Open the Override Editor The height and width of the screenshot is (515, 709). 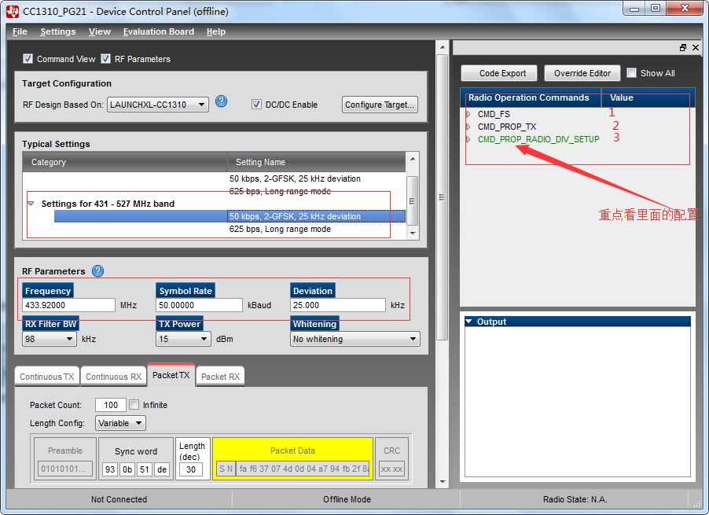[582, 73]
